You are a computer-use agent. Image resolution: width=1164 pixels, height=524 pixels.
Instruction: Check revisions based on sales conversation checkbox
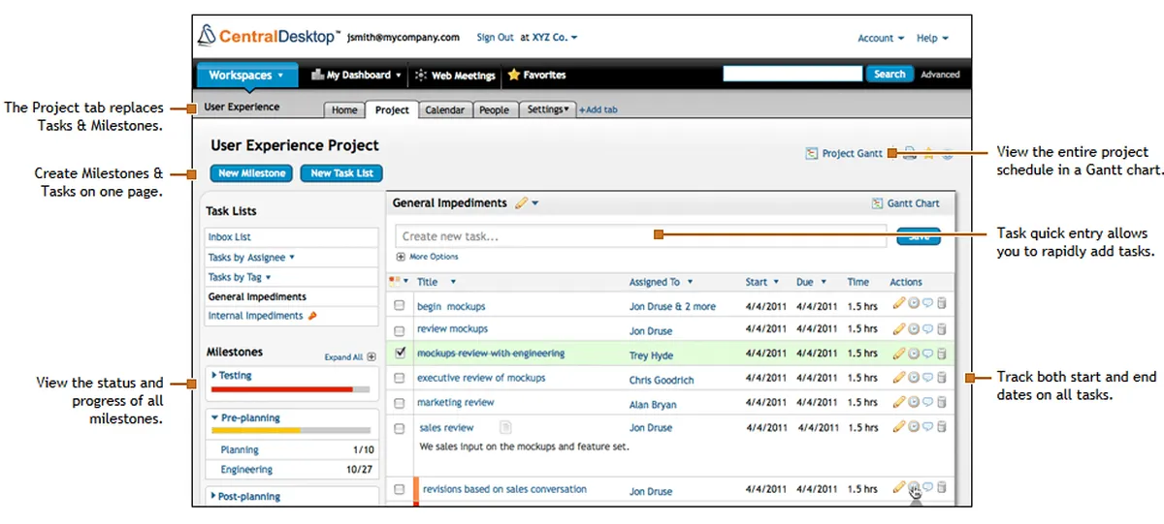pyautogui.click(x=400, y=490)
